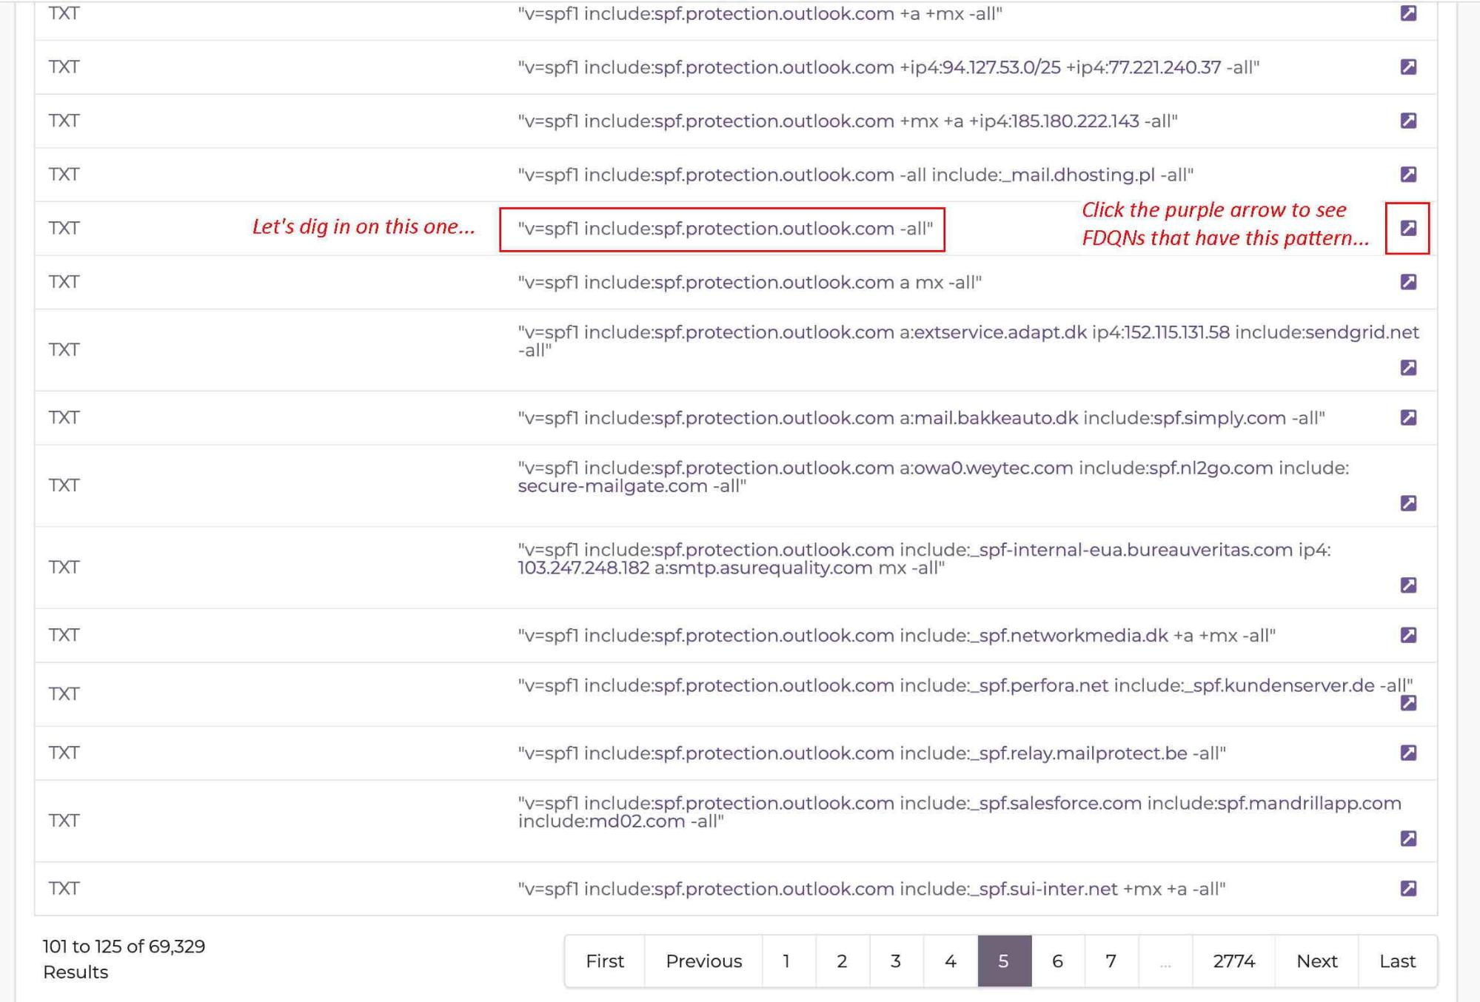The height and width of the screenshot is (1002, 1480).
Task: Open FQDNs for the salesforce SPF record
Action: 1410,838
